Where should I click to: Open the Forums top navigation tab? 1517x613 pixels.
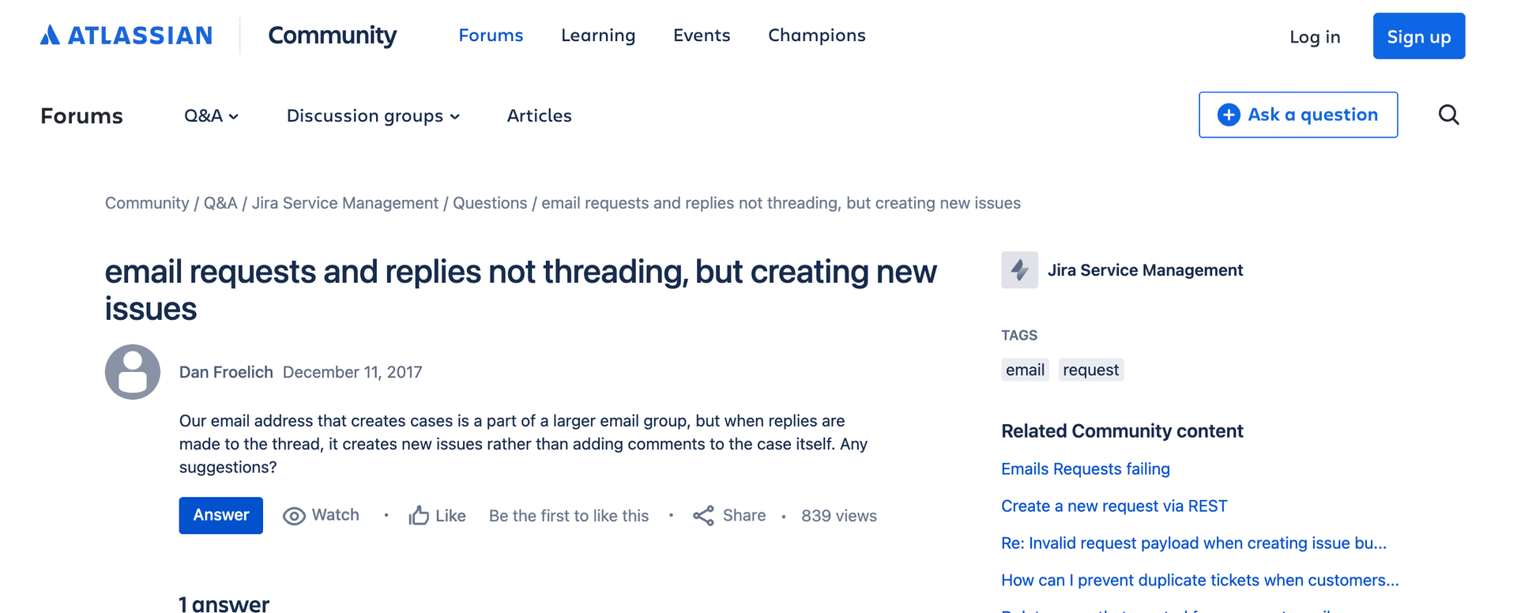coord(491,36)
